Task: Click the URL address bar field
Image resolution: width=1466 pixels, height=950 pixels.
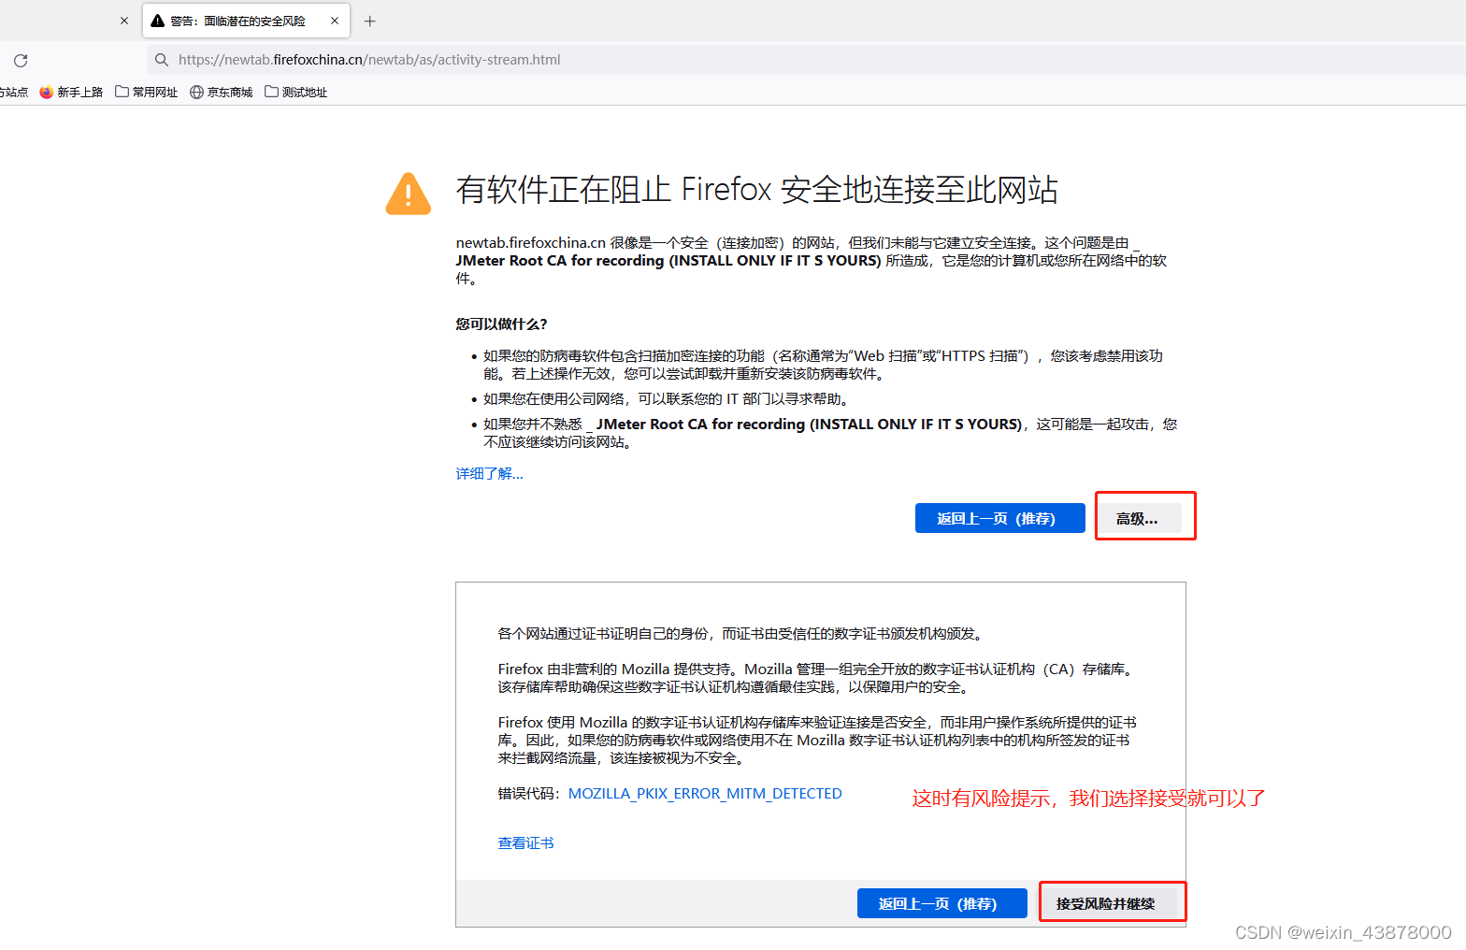Action: click(804, 60)
